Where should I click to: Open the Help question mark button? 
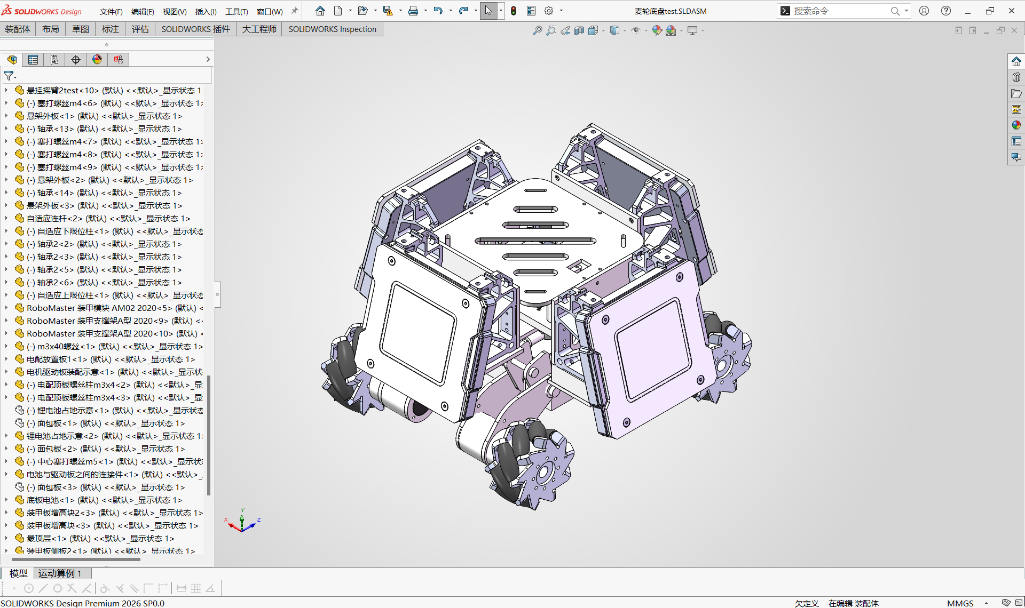pyautogui.click(x=945, y=11)
